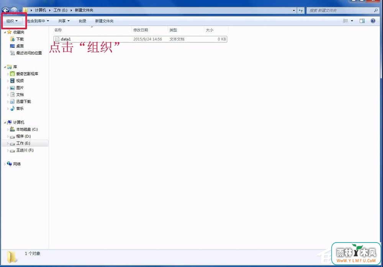Open the view options dropdown arrow

[352, 21]
